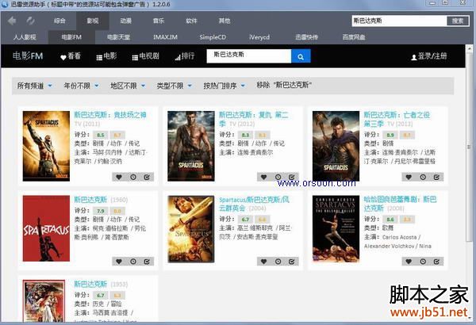
Task: Select the IMAX.IM source tab
Action: coord(165,37)
